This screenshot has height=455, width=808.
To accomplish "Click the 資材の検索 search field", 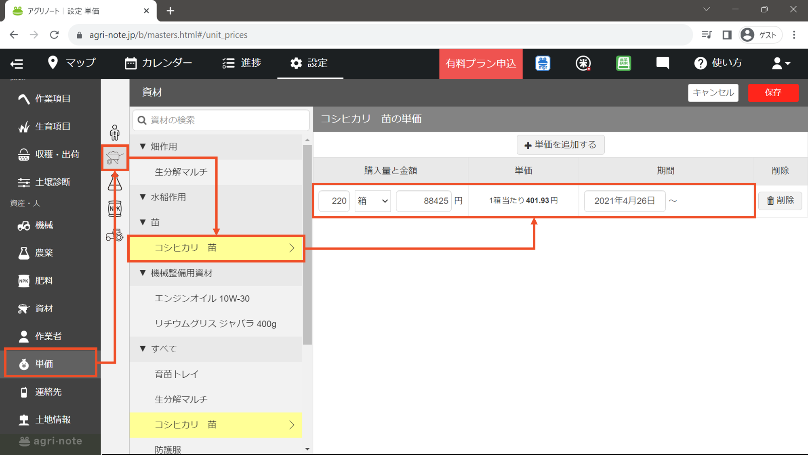I will point(221,120).
